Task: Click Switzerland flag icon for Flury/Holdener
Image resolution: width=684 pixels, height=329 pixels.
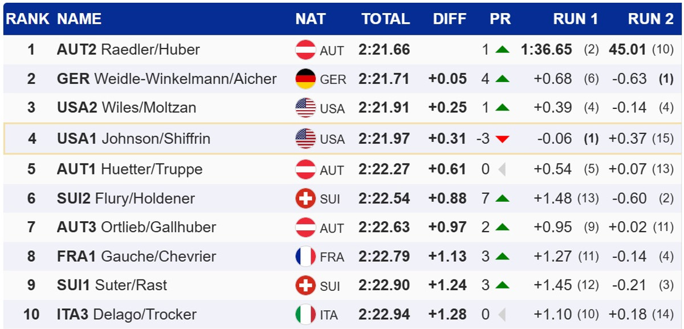Action: pyautogui.click(x=306, y=198)
